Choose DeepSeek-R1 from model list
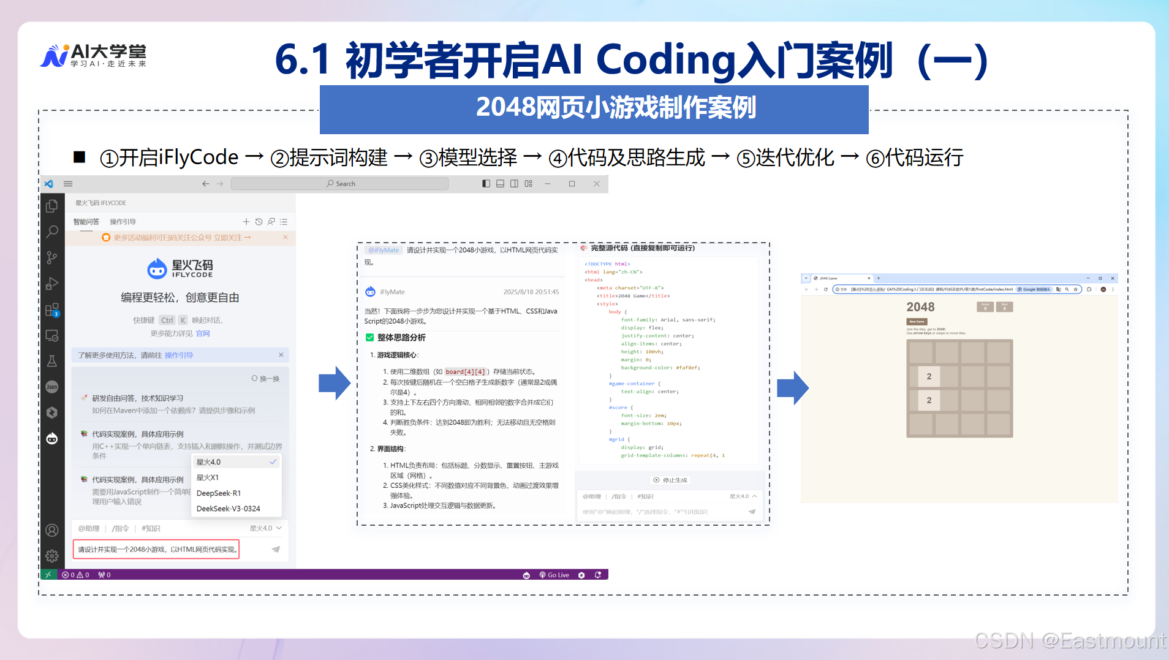The height and width of the screenshot is (660, 1169). click(236, 493)
